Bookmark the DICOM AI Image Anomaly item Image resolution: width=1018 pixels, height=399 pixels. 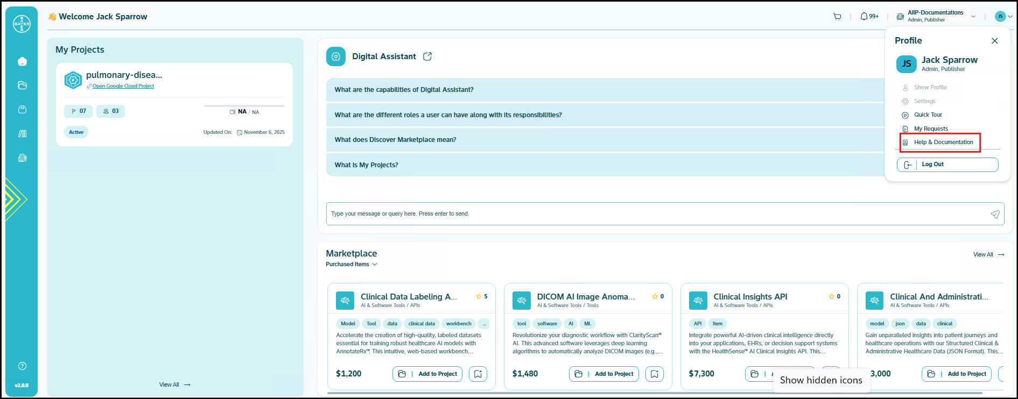[x=654, y=374]
